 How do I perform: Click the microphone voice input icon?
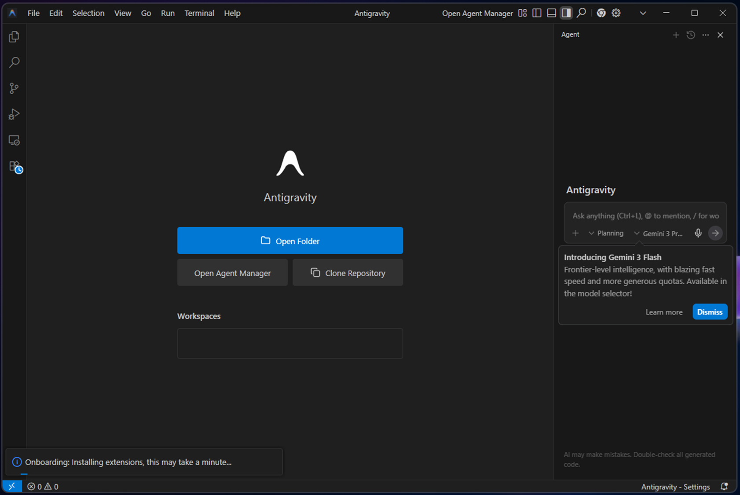(698, 233)
